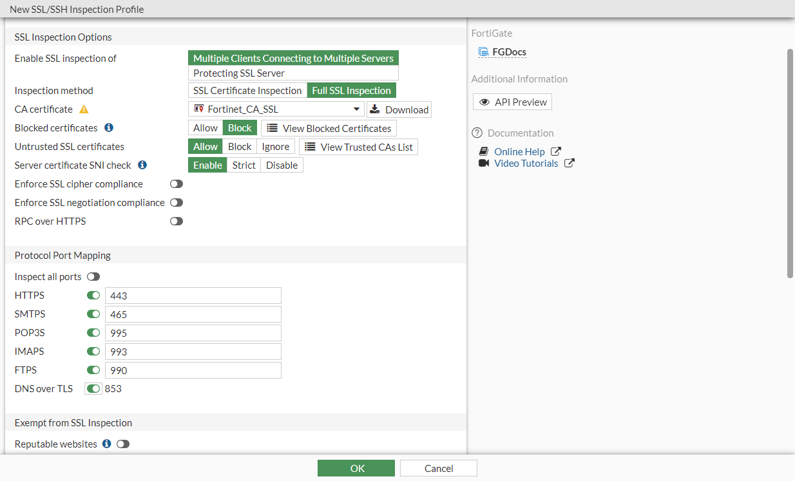Enable Inspect all ports
Screen dimensions: 795x481
coord(93,276)
